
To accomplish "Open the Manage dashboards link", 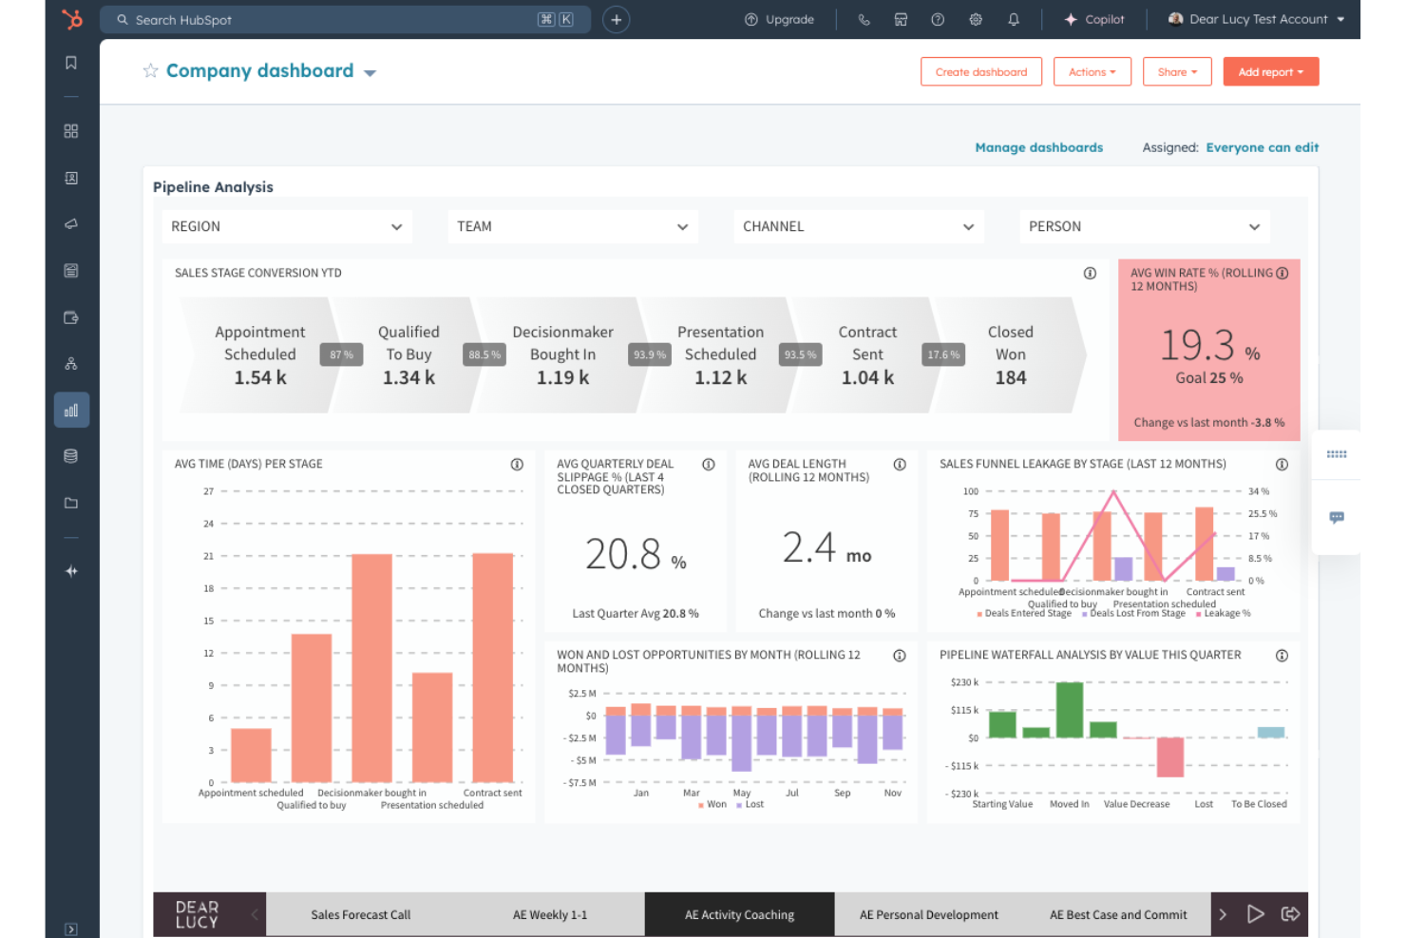I will pos(1038,147).
